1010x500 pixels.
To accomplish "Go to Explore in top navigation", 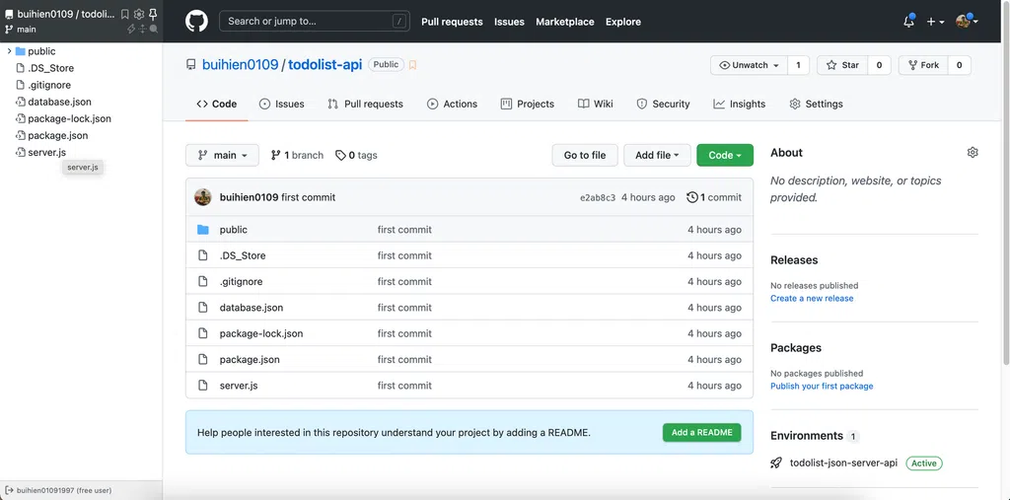I will (623, 22).
